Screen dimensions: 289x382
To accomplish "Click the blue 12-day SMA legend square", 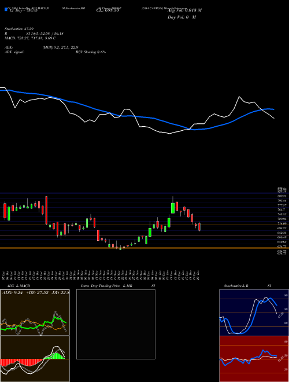I will pos(6,9).
